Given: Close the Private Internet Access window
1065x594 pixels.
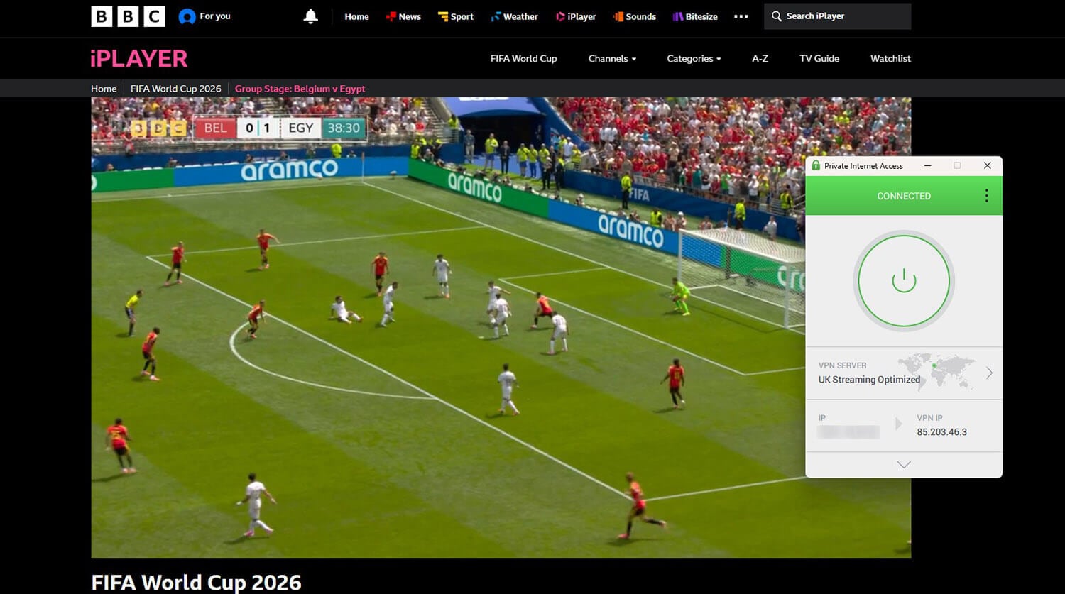Looking at the screenshot, I should (x=987, y=165).
